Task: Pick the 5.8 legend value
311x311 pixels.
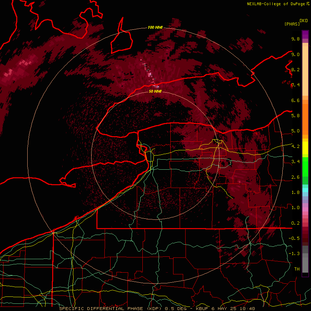Action: coord(295,116)
